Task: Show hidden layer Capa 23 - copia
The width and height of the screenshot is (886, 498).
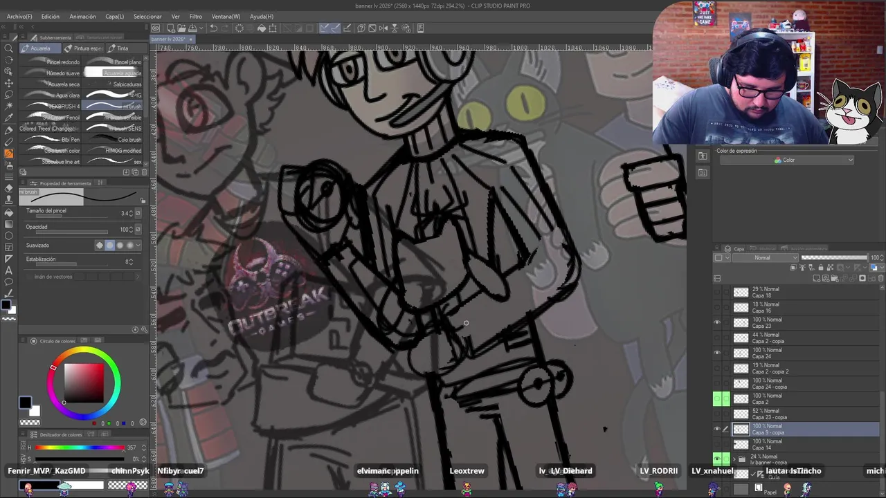Action: tap(717, 414)
